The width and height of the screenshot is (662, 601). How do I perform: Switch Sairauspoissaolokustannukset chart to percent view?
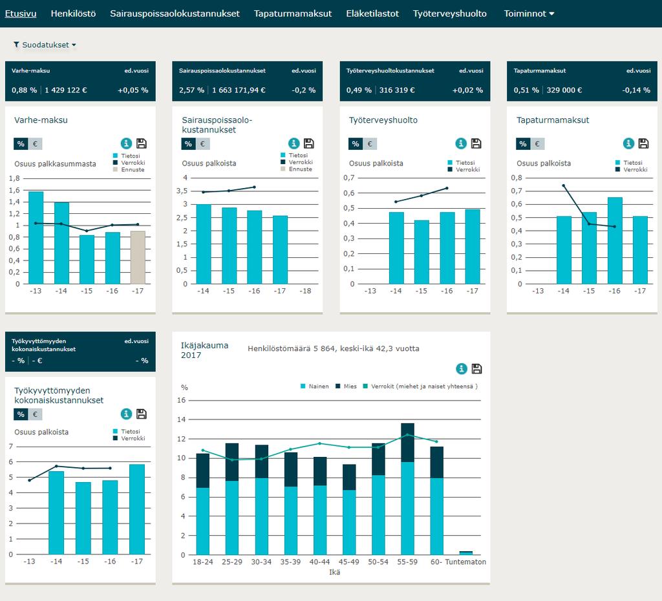pos(188,144)
